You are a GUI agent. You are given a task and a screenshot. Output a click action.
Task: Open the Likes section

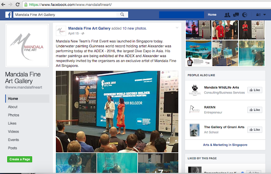[12, 123]
